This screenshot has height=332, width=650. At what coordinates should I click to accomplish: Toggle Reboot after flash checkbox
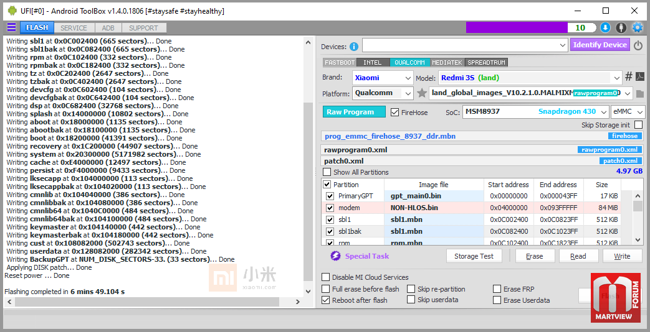click(x=326, y=300)
